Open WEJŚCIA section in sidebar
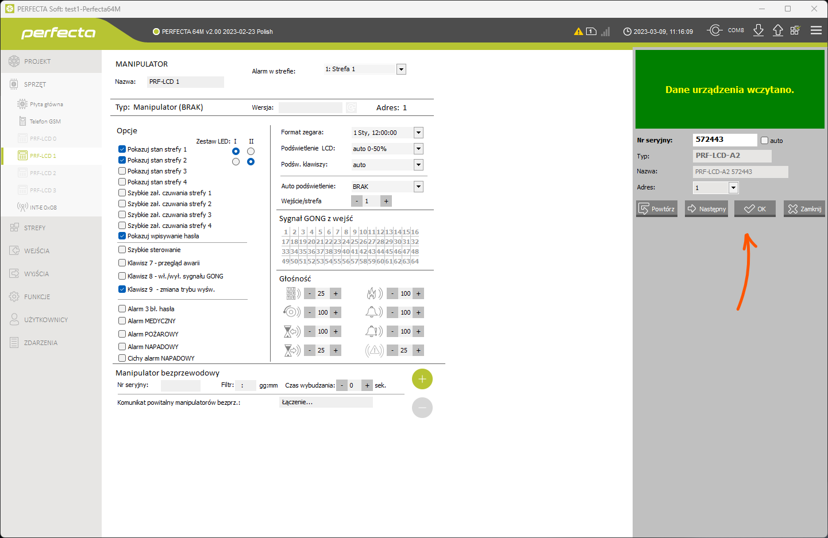828x538 pixels. click(x=51, y=251)
